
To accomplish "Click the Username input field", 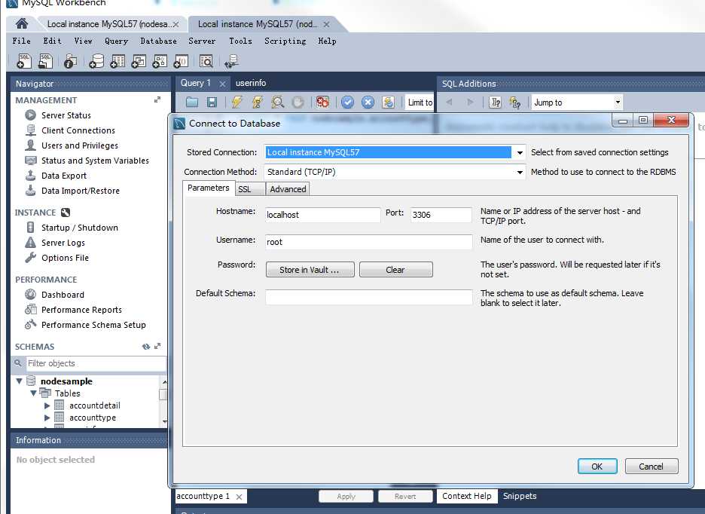I will (x=368, y=242).
